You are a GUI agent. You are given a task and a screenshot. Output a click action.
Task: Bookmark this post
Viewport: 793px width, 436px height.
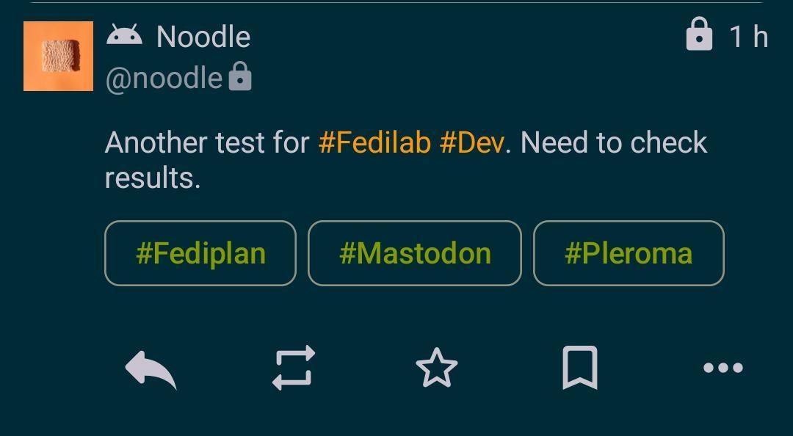580,368
